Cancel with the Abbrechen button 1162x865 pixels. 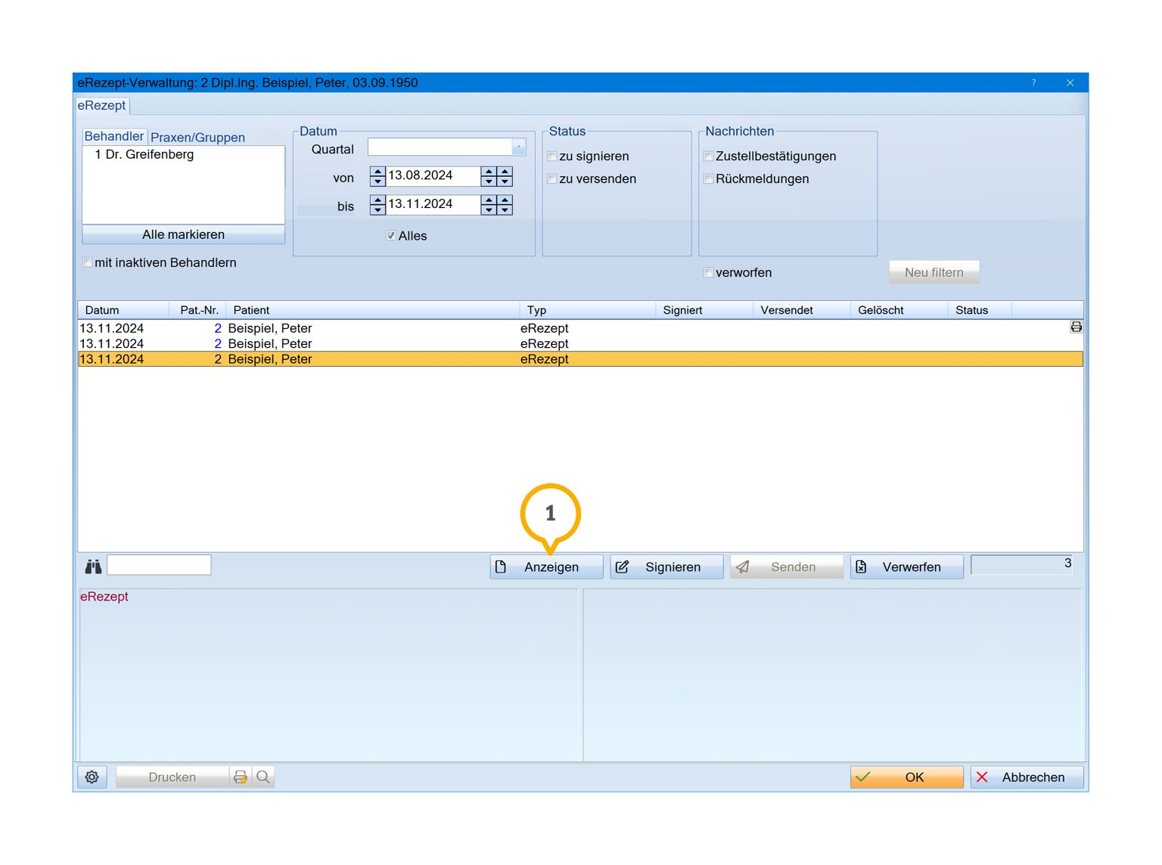1027,777
